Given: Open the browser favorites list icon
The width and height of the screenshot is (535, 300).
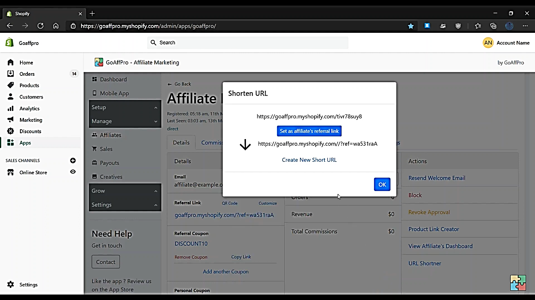Looking at the screenshot, I should click(x=478, y=26).
